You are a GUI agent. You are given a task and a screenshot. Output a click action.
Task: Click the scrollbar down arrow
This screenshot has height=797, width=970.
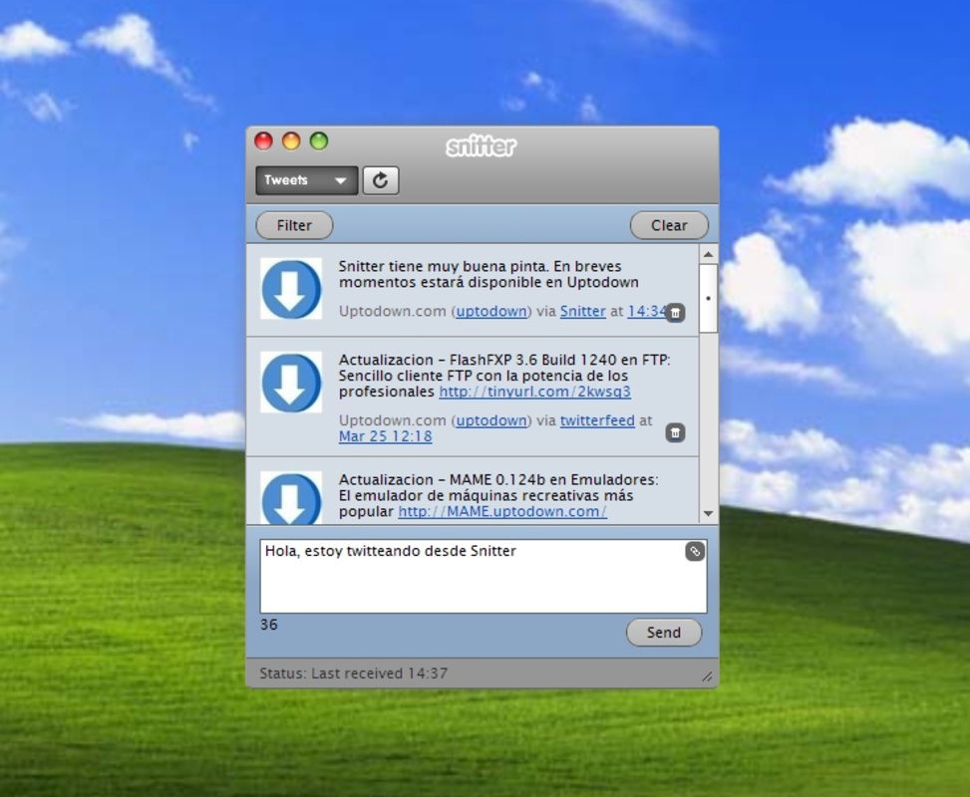point(709,514)
